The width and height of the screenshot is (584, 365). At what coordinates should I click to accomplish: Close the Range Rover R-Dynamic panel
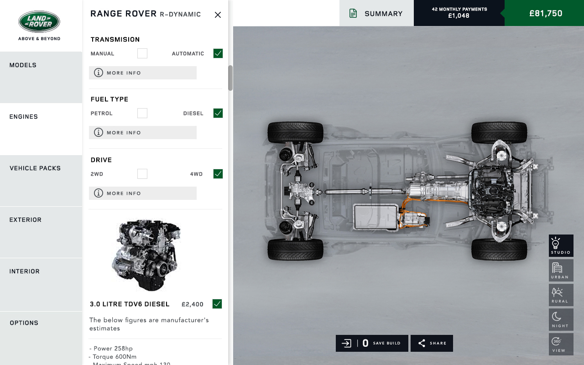pyautogui.click(x=218, y=15)
